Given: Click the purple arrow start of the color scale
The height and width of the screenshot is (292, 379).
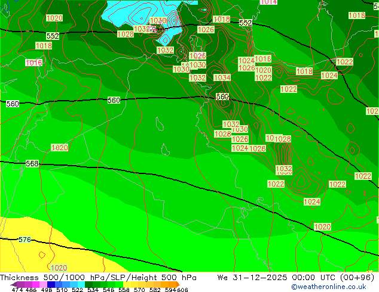Looking at the screenshot, I should coord(14,284).
